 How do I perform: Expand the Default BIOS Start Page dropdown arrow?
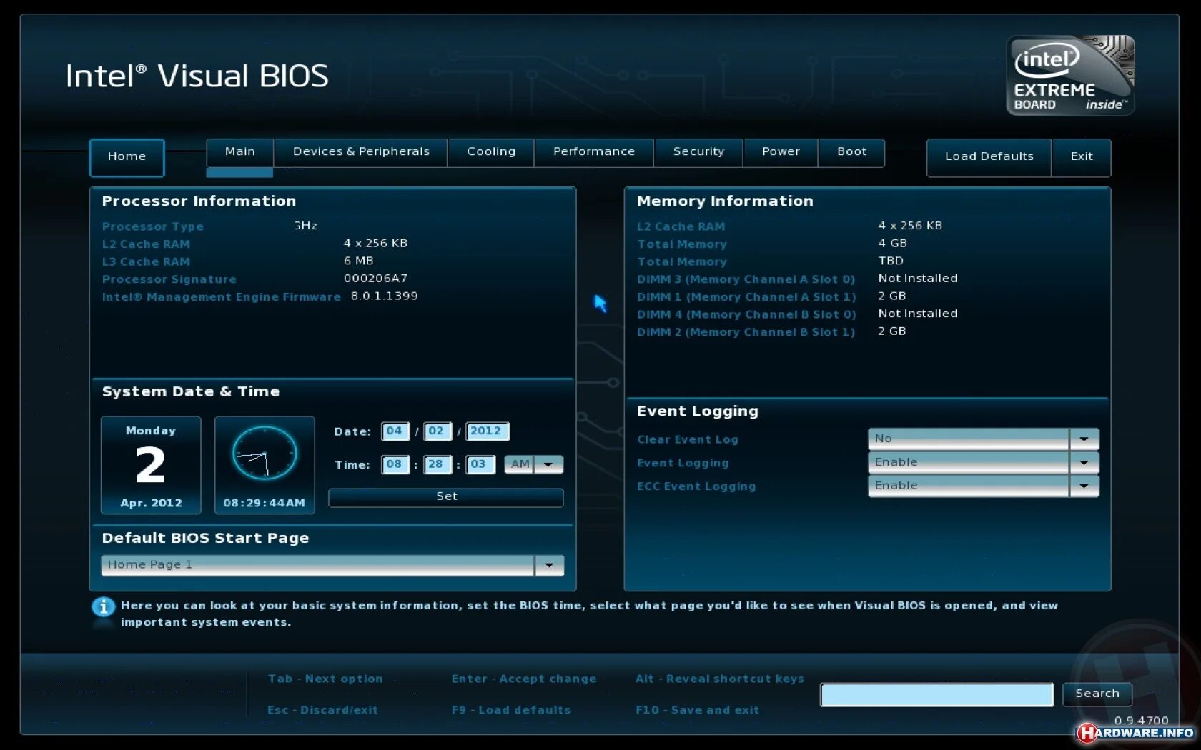[x=549, y=566]
